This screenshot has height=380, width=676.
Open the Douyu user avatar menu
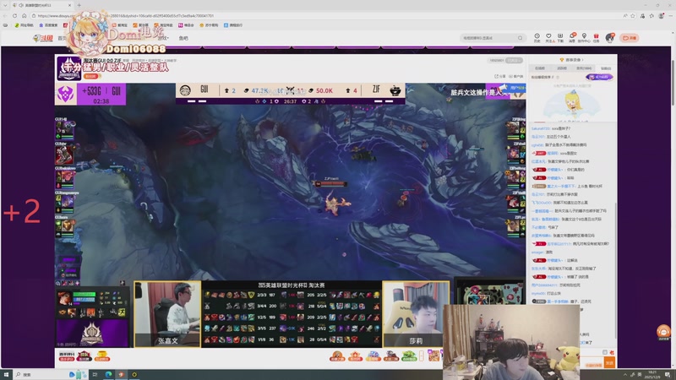609,38
